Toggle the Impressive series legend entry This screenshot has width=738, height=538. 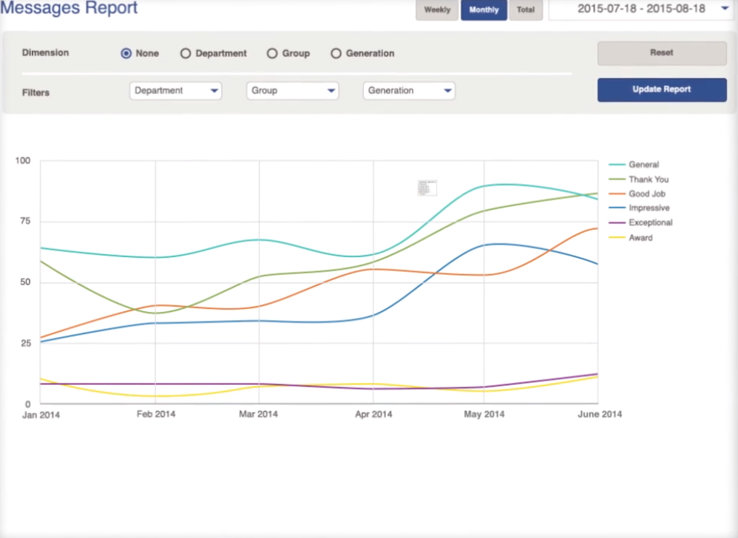pyautogui.click(x=649, y=208)
